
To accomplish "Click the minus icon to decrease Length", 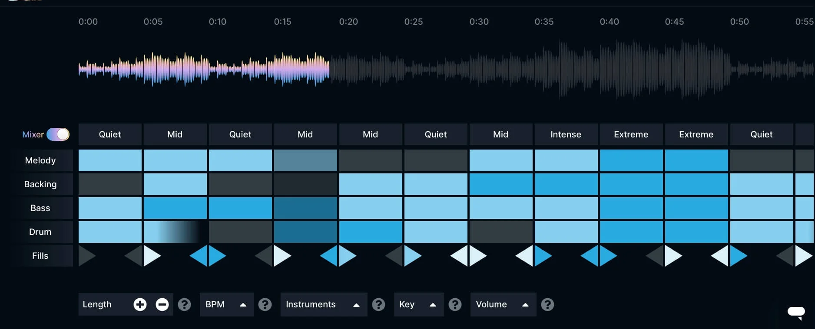I will (162, 305).
